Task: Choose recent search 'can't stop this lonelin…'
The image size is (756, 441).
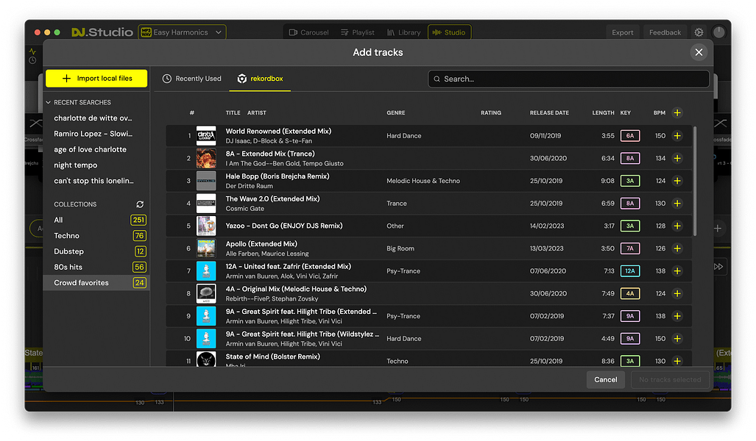Action: [93, 181]
